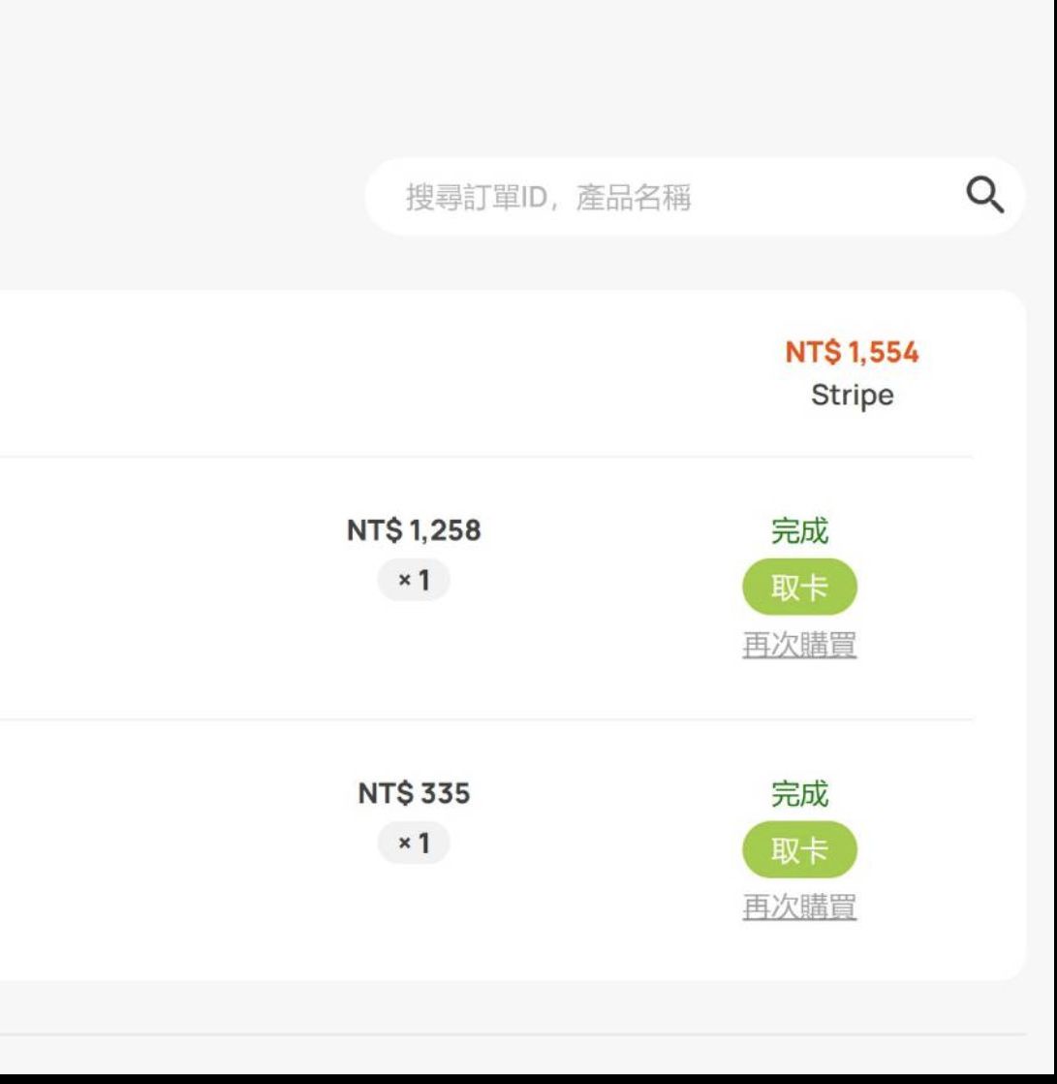The image size is (1057, 1084).
Task: Click 完成 status of the NT$ 1,258 item
Action: [x=799, y=531]
